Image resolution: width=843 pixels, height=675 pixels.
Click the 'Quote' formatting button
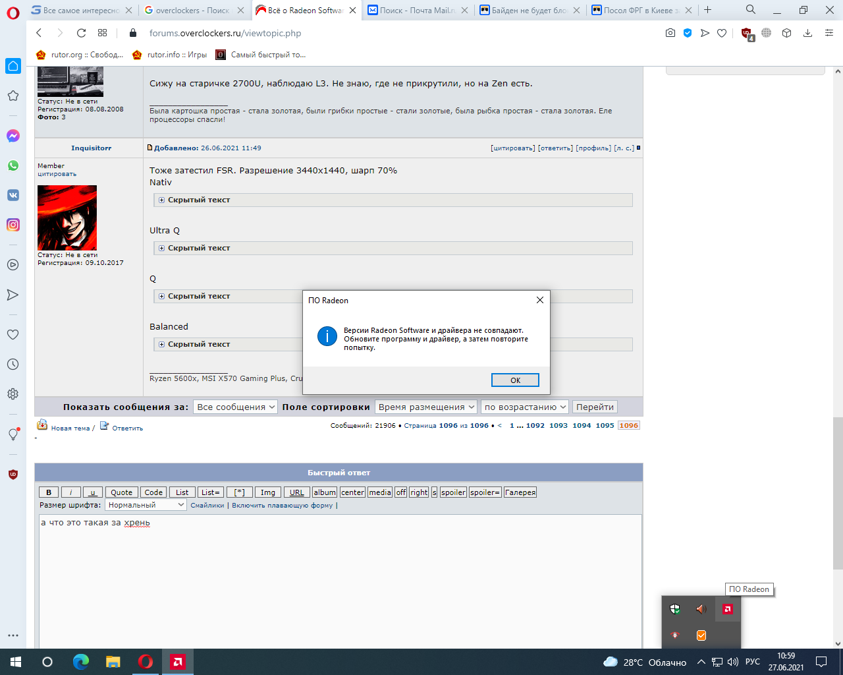pos(122,492)
